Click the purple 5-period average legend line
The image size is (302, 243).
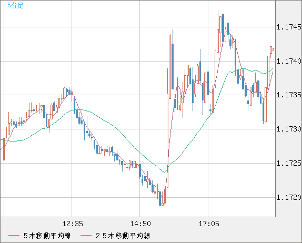point(14,236)
